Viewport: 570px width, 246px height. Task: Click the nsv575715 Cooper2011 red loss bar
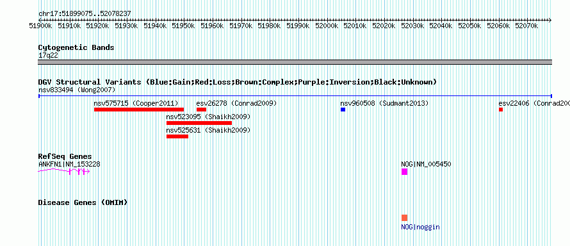139,110
